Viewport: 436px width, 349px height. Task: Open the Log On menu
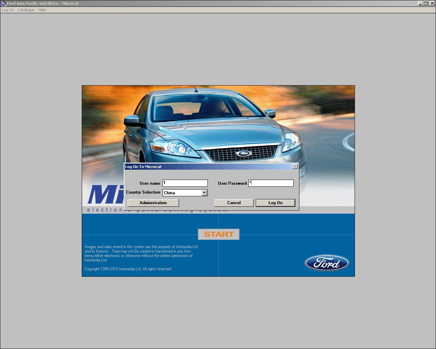[x=8, y=10]
